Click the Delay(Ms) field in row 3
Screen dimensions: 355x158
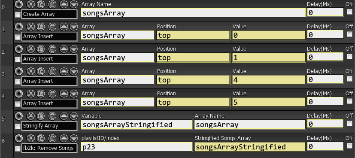(x=325, y=79)
